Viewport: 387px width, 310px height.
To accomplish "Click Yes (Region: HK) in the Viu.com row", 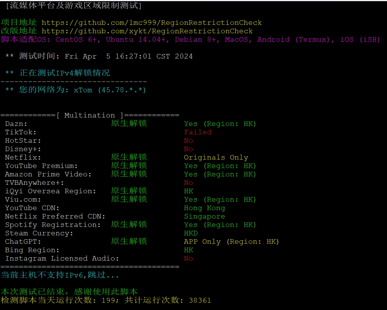I will (x=220, y=199).
